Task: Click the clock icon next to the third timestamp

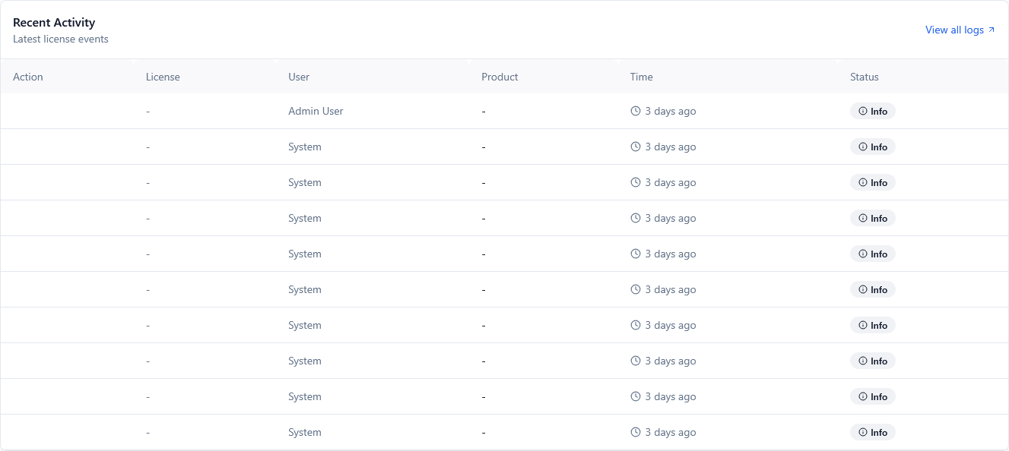Action: [635, 182]
